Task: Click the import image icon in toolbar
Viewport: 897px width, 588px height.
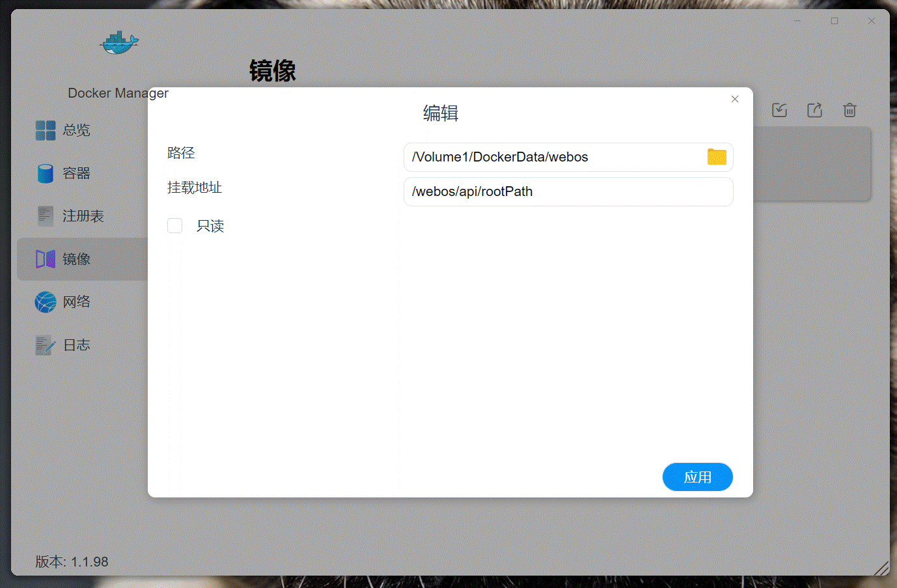Action: click(x=779, y=110)
